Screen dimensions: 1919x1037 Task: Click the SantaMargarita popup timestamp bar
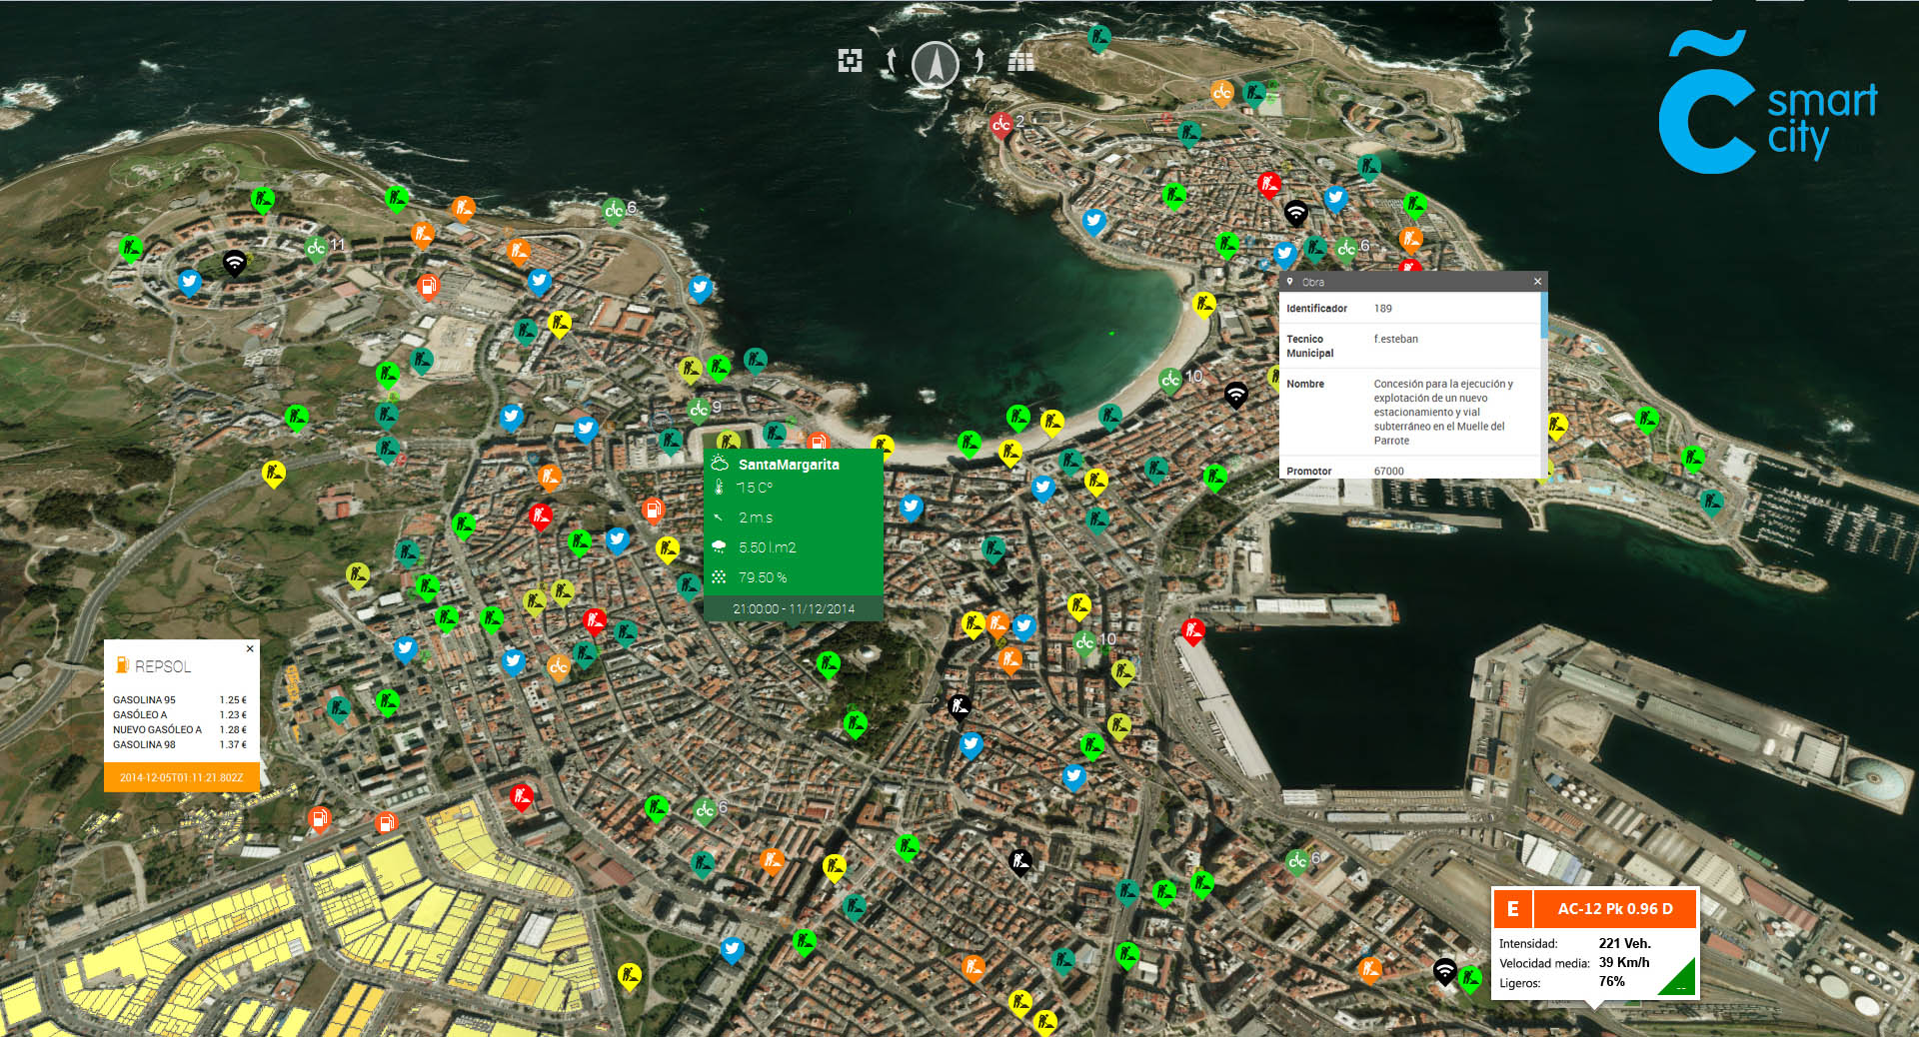pos(793,607)
